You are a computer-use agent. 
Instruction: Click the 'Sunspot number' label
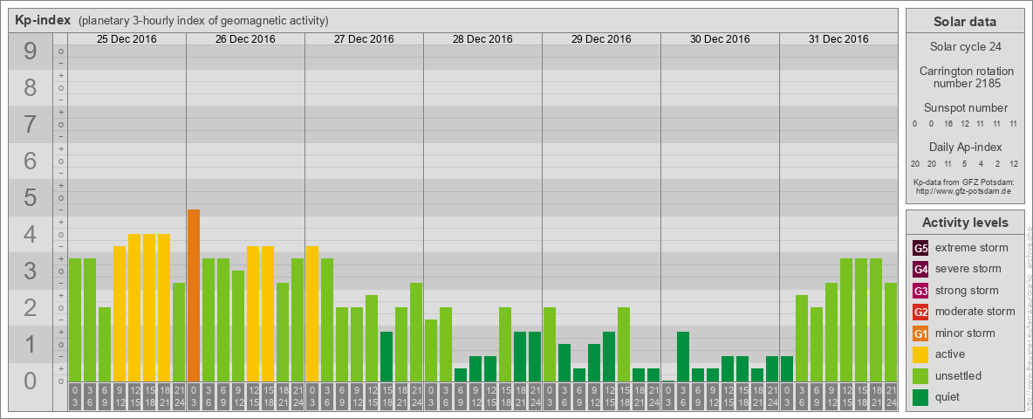click(966, 108)
